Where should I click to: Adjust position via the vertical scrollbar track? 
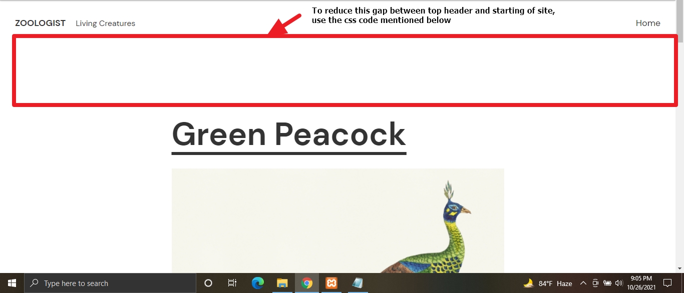coord(680,150)
